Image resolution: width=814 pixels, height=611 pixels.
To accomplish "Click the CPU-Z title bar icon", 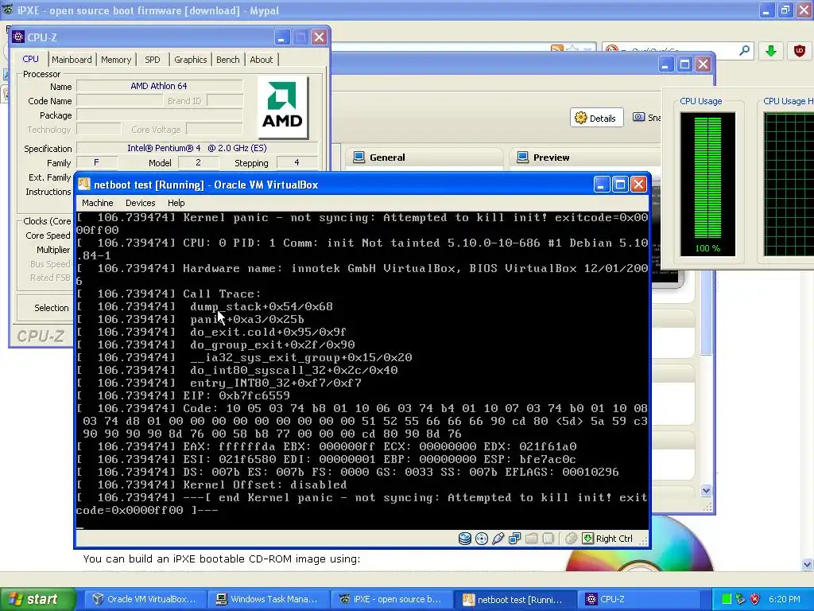I will click(18, 37).
